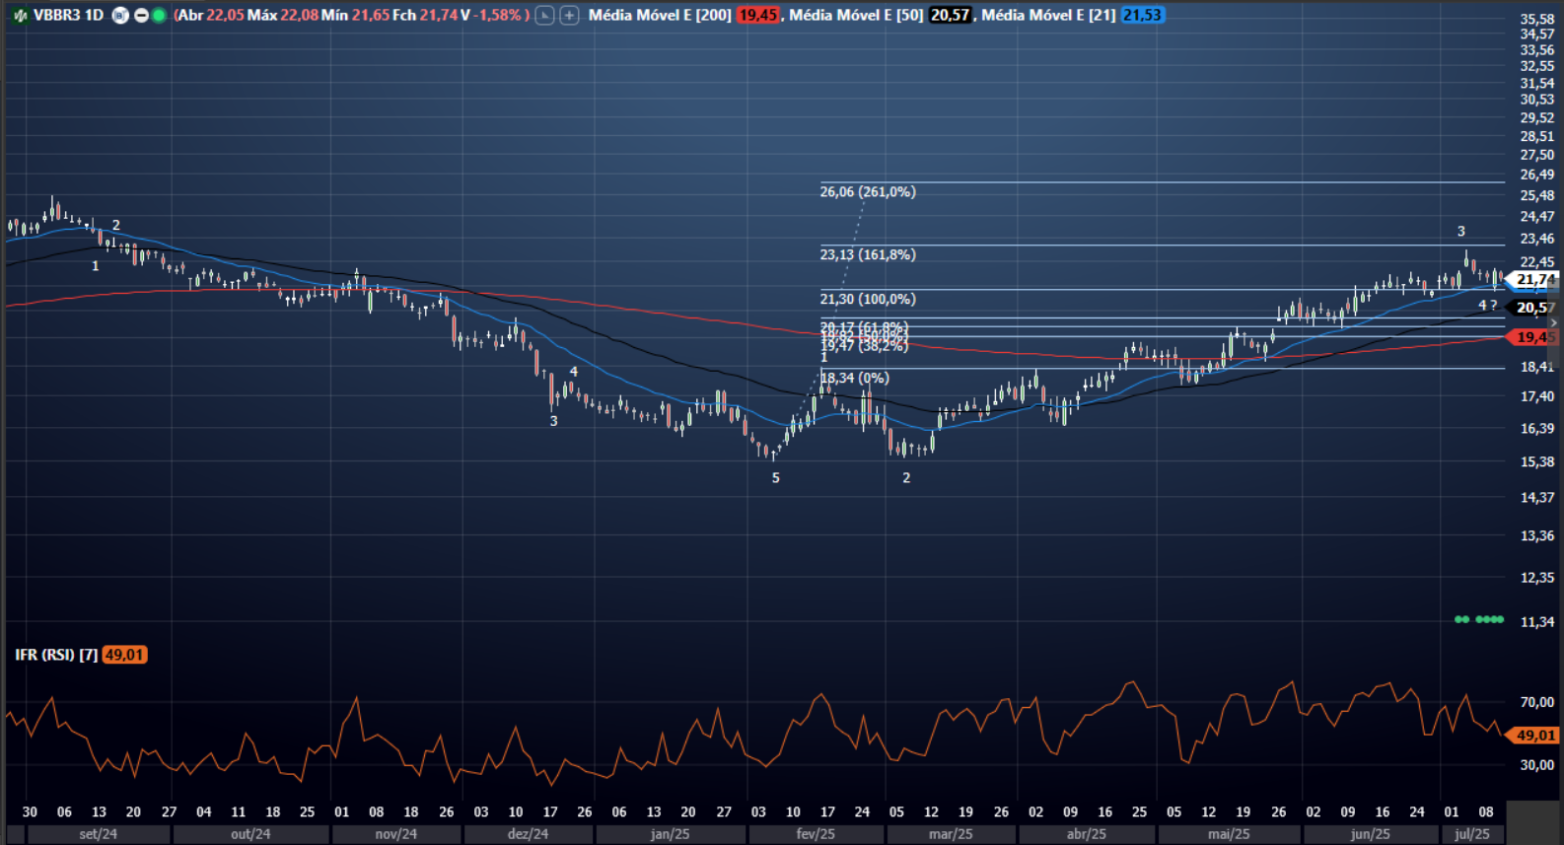1564x845 pixels.
Task: Select the 21,30 (100,0%) Fibonacci level label
Action: click(868, 299)
